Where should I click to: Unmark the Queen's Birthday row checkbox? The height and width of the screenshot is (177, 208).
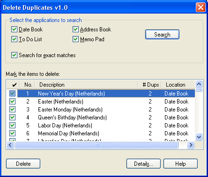(x=12, y=118)
